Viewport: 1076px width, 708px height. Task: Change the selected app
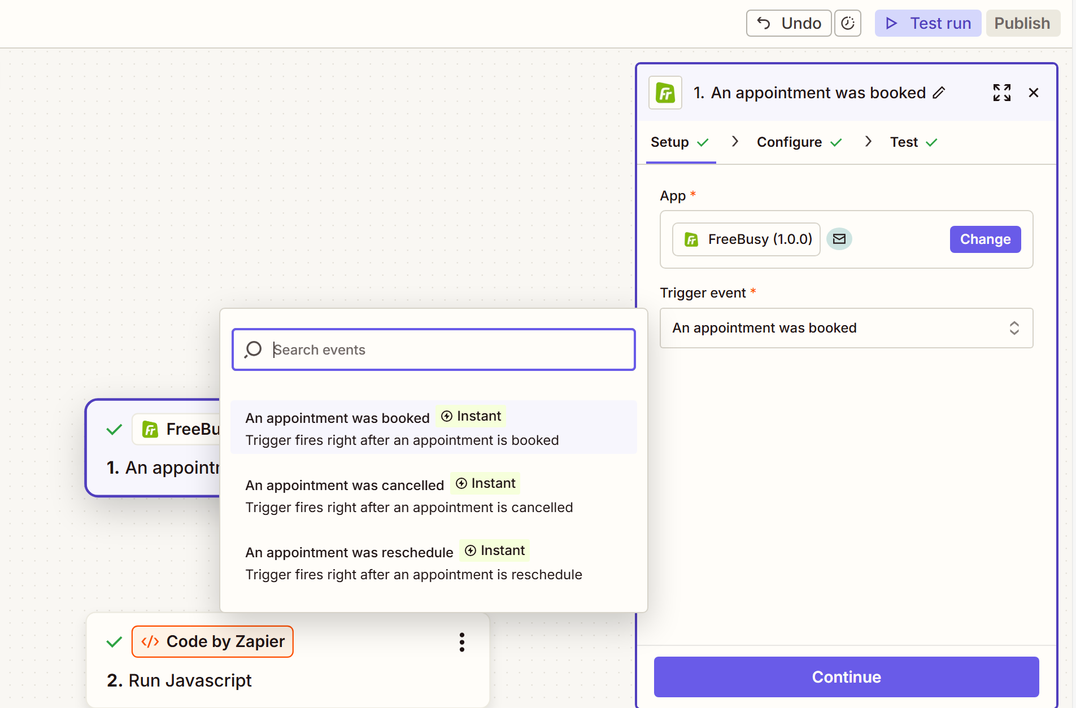tap(985, 239)
